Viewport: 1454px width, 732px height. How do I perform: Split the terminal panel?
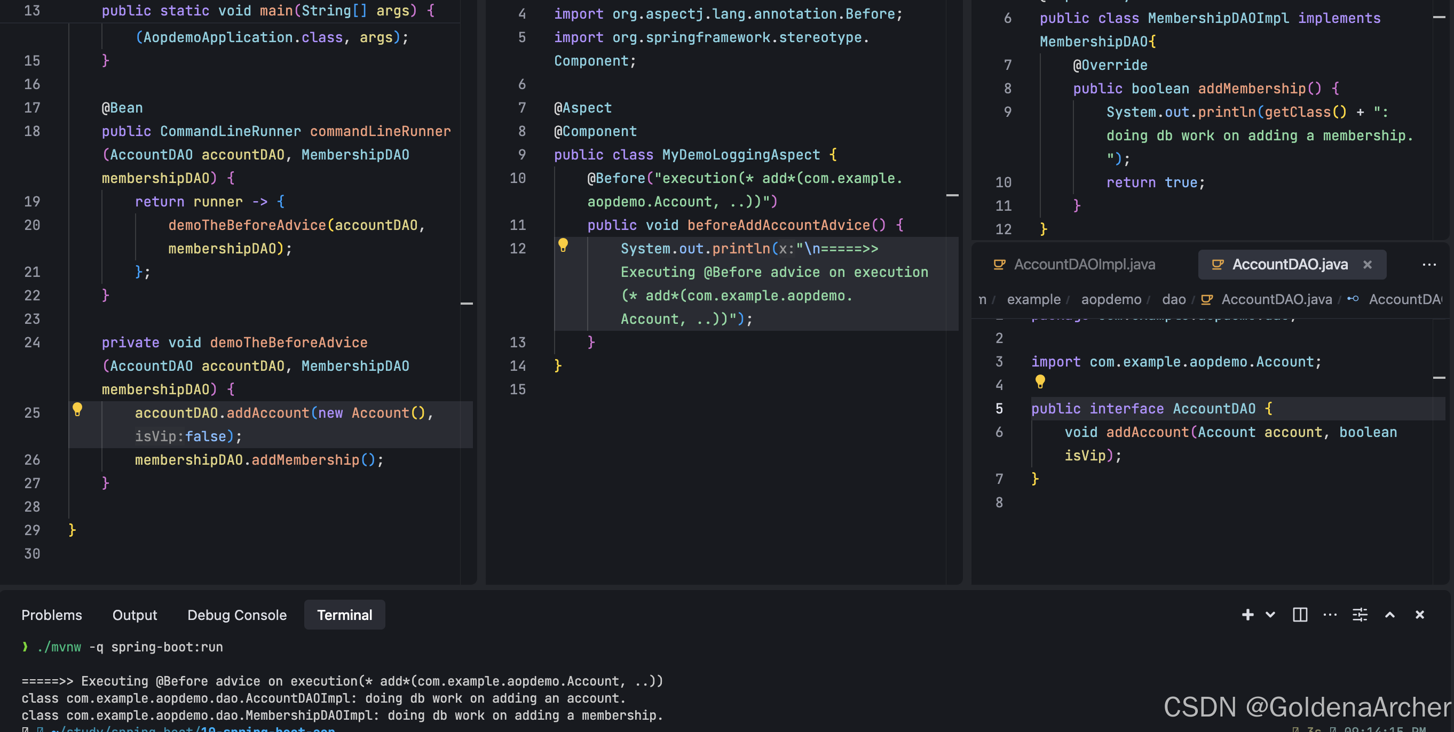(1300, 615)
